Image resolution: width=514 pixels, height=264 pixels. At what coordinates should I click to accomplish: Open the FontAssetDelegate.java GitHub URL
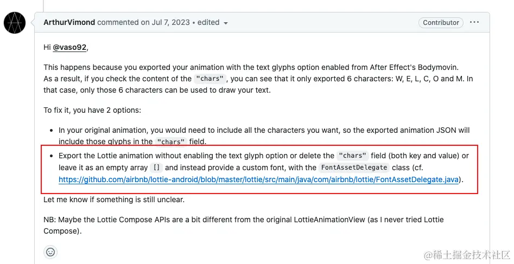[x=259, y=179]
